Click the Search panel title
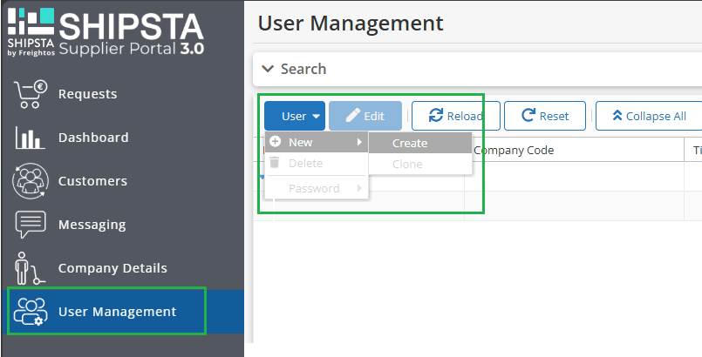Image resolution: width=702 pixels, height=357 pixels. click(303, 69)
